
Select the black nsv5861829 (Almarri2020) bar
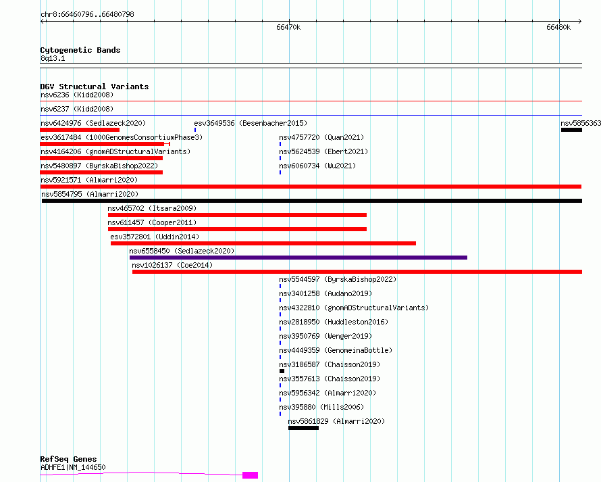coord(304,428)
